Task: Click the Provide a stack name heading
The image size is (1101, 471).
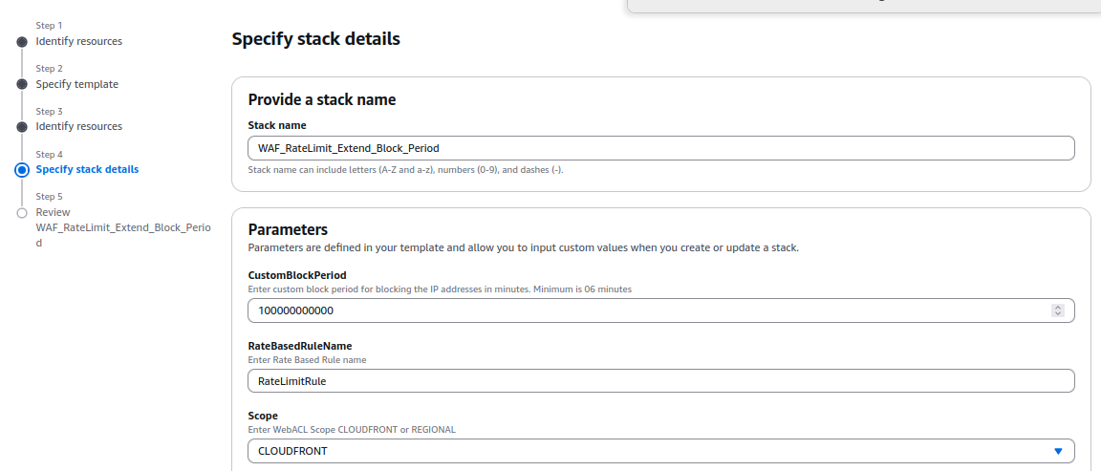Action: 321,99
